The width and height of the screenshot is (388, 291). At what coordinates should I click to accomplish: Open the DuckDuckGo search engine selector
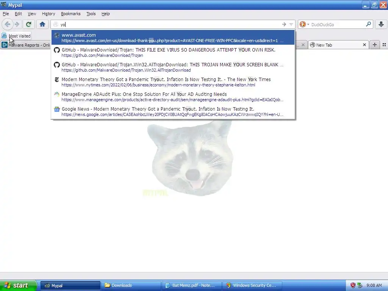(x=304, y=24)
